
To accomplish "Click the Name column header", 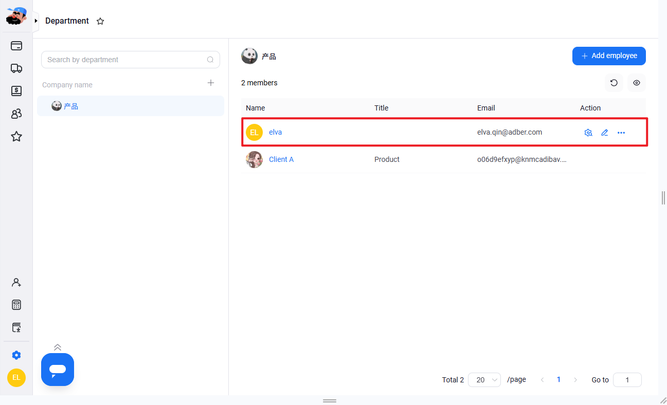I will 255,108.
